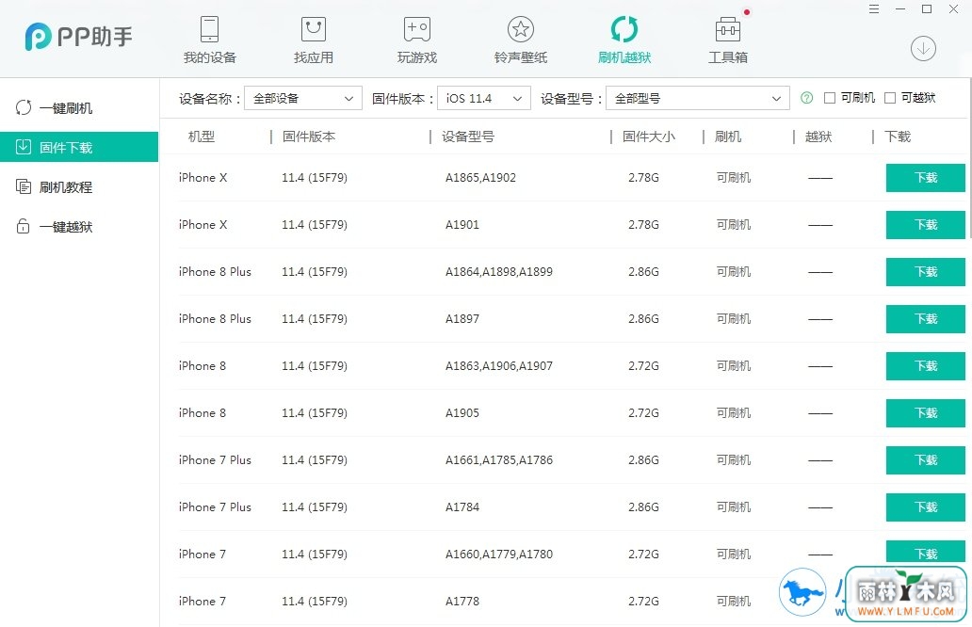Maximize the PP助手 window
972x627 pixels.
pyautogui.click(x=927, y=9)
